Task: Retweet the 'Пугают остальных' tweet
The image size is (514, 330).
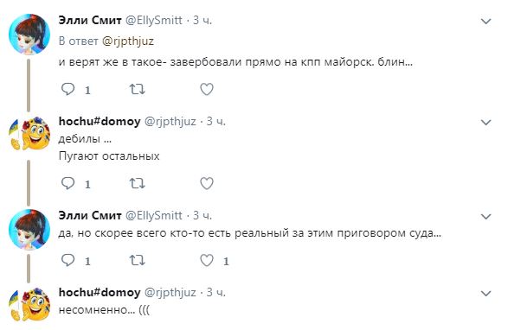Action: (x=137, y=183)
